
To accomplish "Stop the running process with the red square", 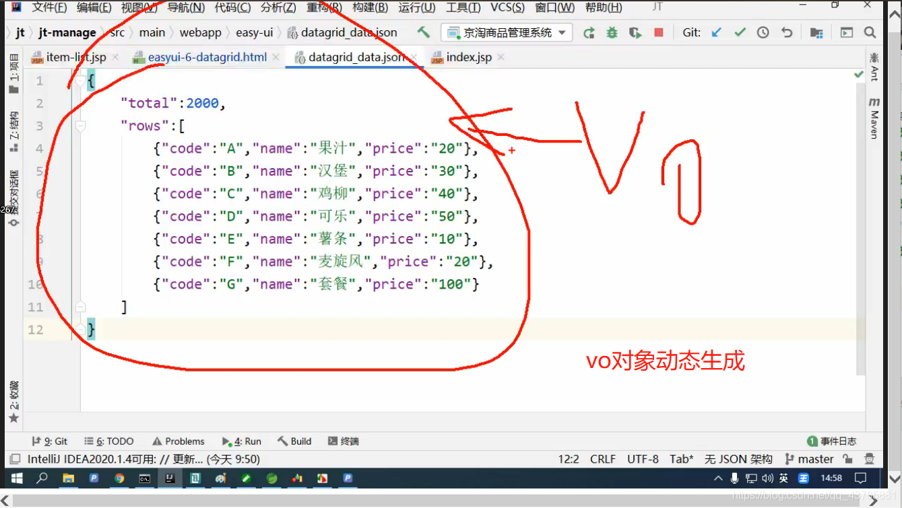I will pyautogui.click(x=659, y=32).
